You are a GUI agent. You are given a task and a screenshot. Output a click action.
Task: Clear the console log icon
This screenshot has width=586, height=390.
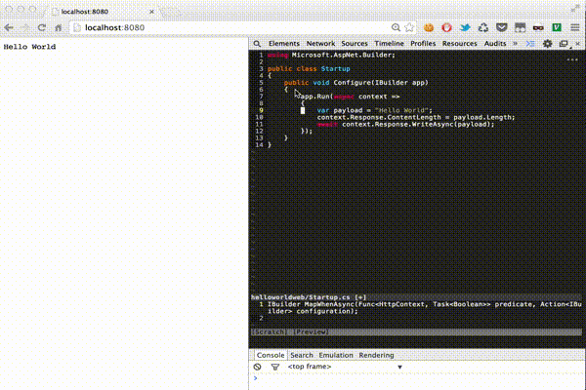[x=257, y=367]
